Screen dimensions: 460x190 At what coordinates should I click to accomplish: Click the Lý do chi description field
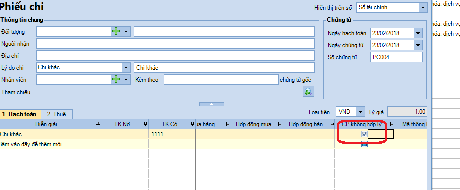(224, 68)
